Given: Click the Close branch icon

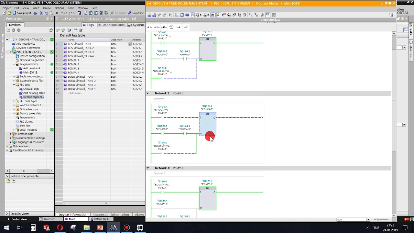Looking at the screenshot, I should (186, 27).
